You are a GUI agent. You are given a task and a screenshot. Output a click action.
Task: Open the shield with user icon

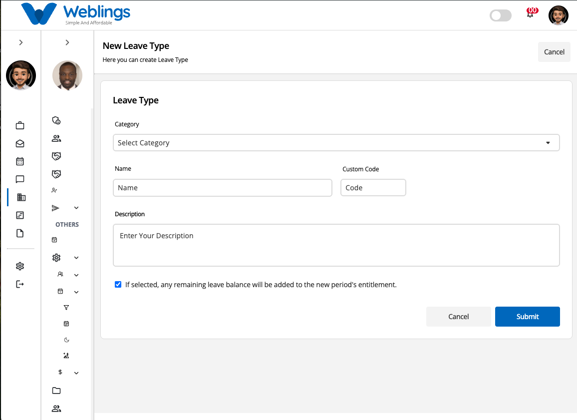tap(56, 120)
